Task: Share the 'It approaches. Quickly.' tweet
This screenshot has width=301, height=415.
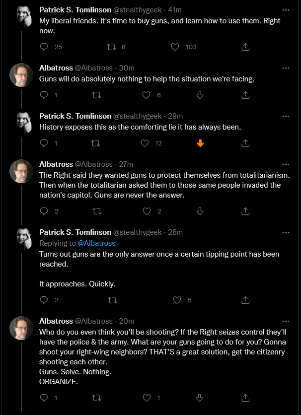Action: tap(246, 300)
